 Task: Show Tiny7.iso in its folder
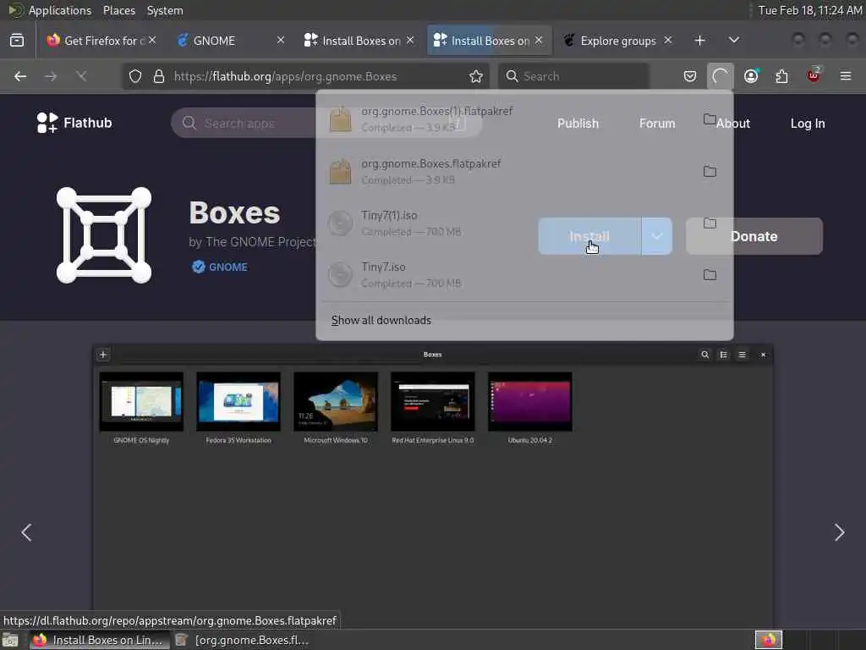click(710, 275)
